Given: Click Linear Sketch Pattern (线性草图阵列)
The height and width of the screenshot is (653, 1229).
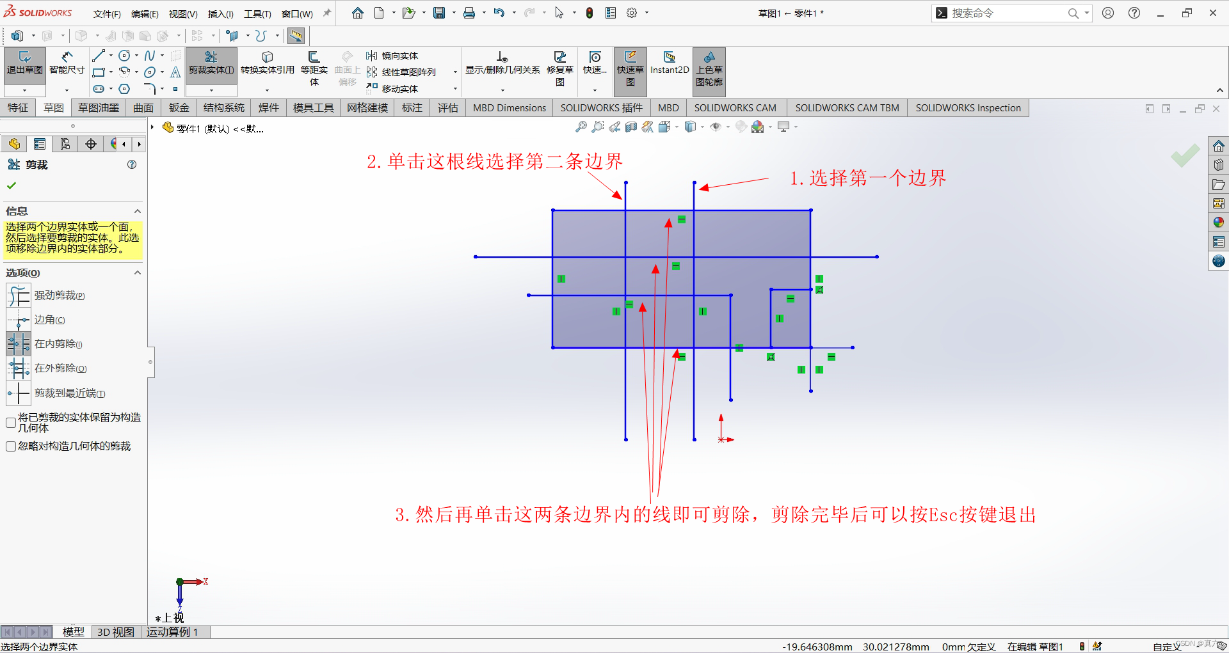Looking at the screenshot, I should (x=401, y=72).
